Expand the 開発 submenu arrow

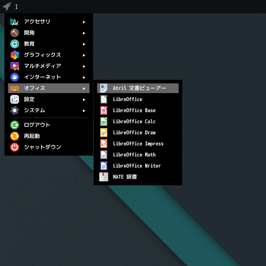coord(84,33)
